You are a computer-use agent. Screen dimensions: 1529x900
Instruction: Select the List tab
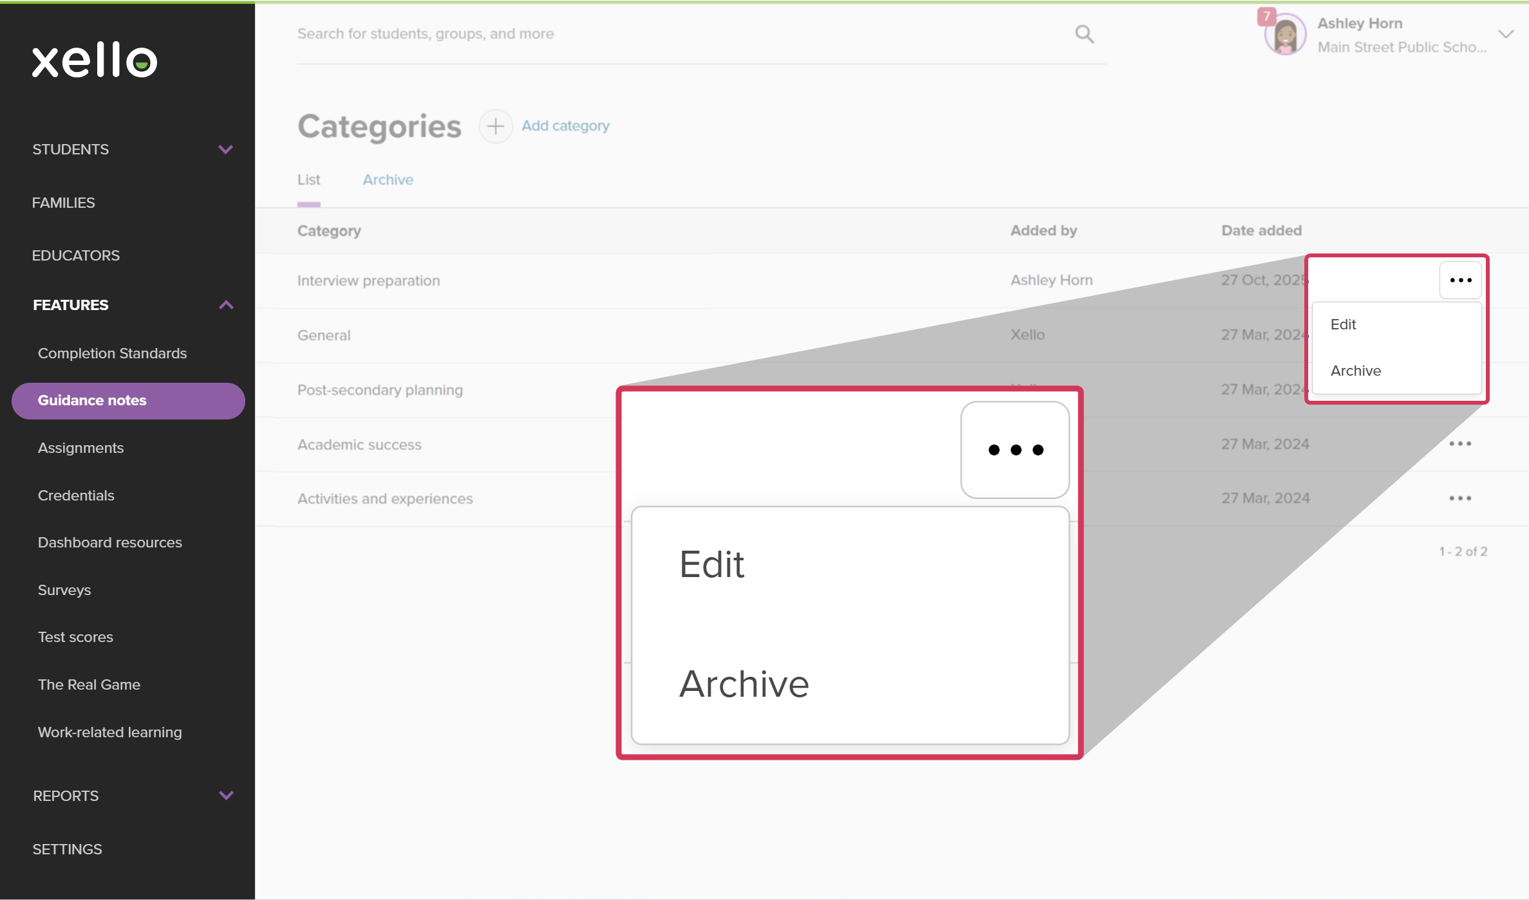pos(308,180)
